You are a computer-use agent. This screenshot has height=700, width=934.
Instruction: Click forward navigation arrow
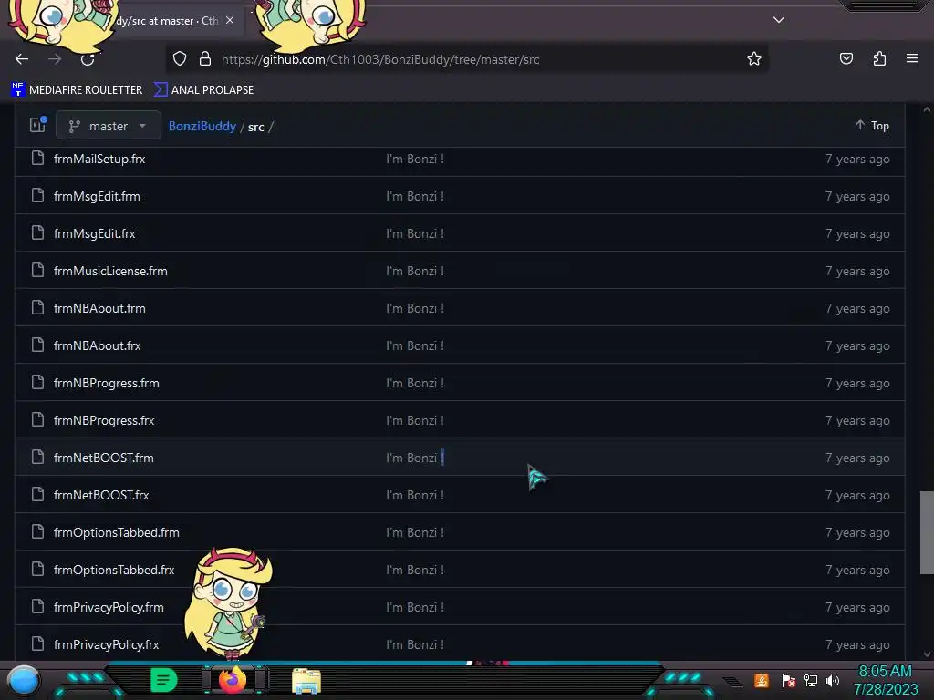55,59
